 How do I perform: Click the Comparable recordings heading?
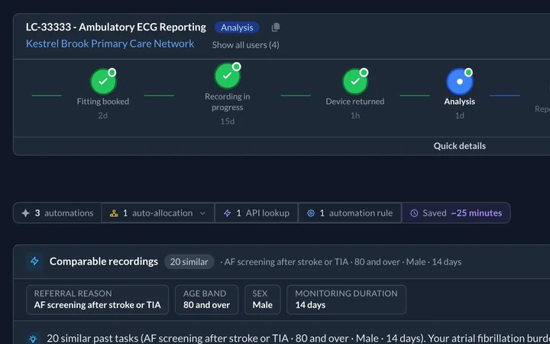[104, 261]
